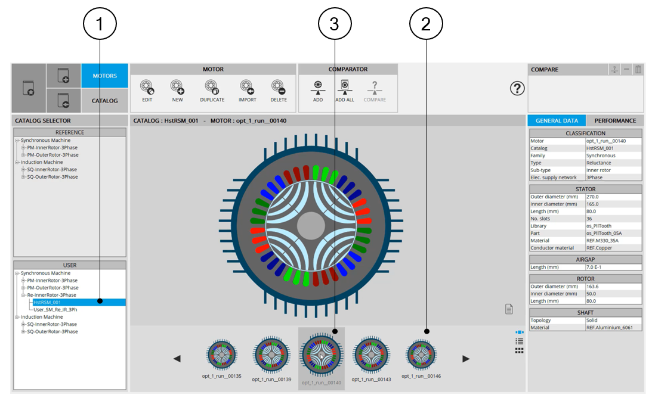Click the Import motor icon
Image resolution: width=652 pixels, height=398 pixels.
[x=247, y=88]
